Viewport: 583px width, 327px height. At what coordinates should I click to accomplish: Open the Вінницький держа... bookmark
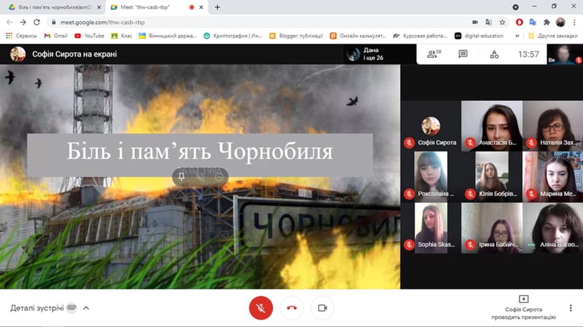[168, 36]
